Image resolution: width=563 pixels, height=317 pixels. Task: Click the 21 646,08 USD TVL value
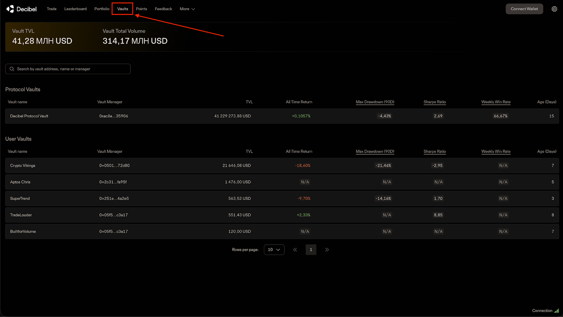[237, 166]
